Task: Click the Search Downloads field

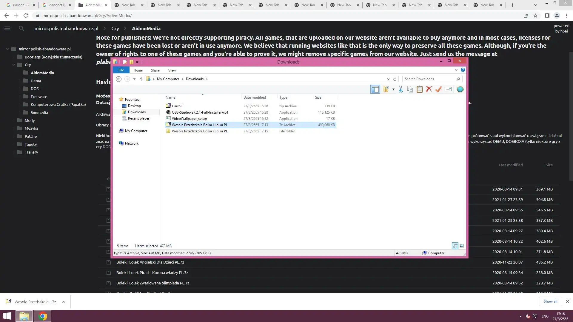Action: coord(429,79)
